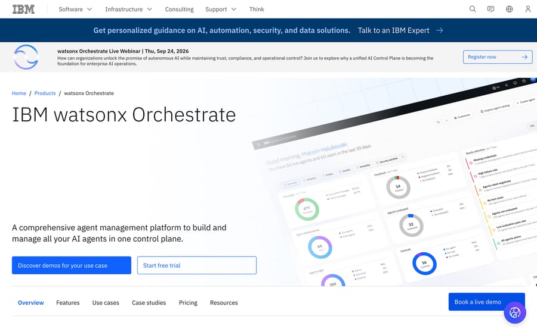Open the Think menu item

[x=257, y=9]
